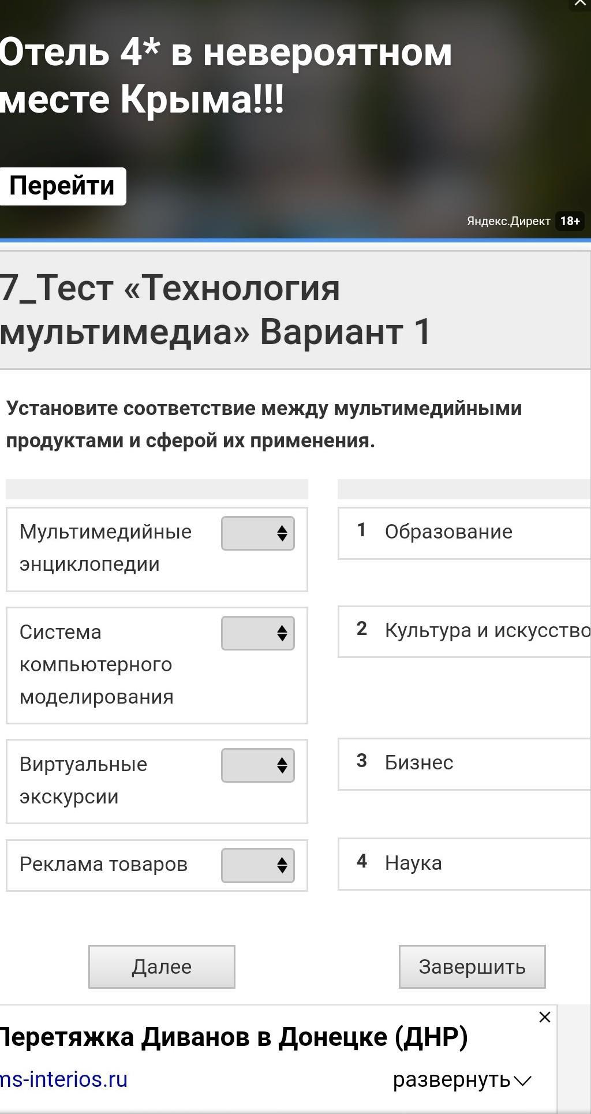The width and height of the screenshot is (591, 1114).
Task: Close the sofa reupholstery ad banner
Action: [x=544, y=1017]
